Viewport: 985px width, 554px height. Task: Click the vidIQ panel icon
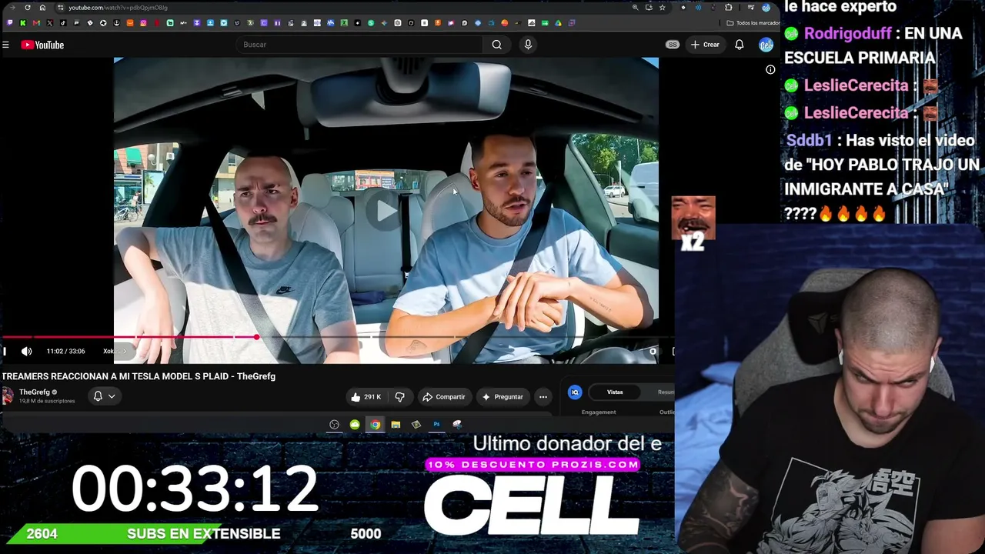coord(575,392)
